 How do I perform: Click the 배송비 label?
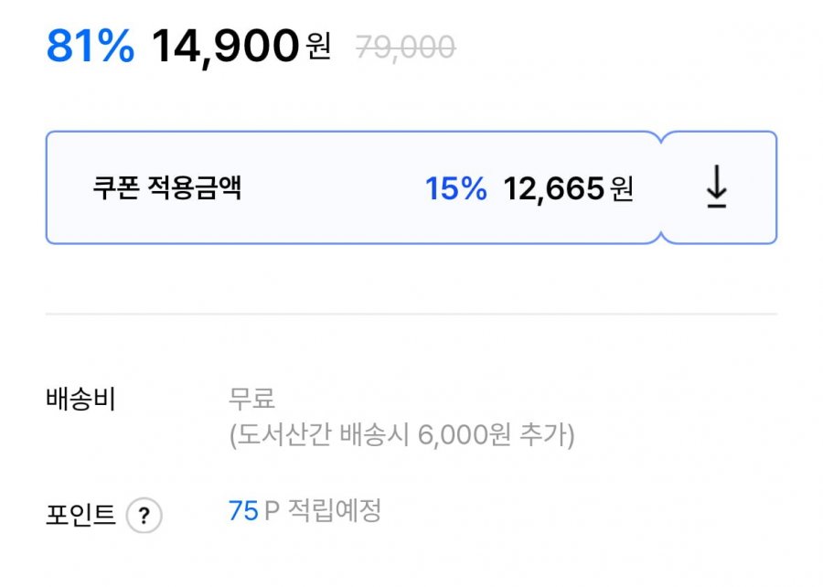[x=80, y=400]
